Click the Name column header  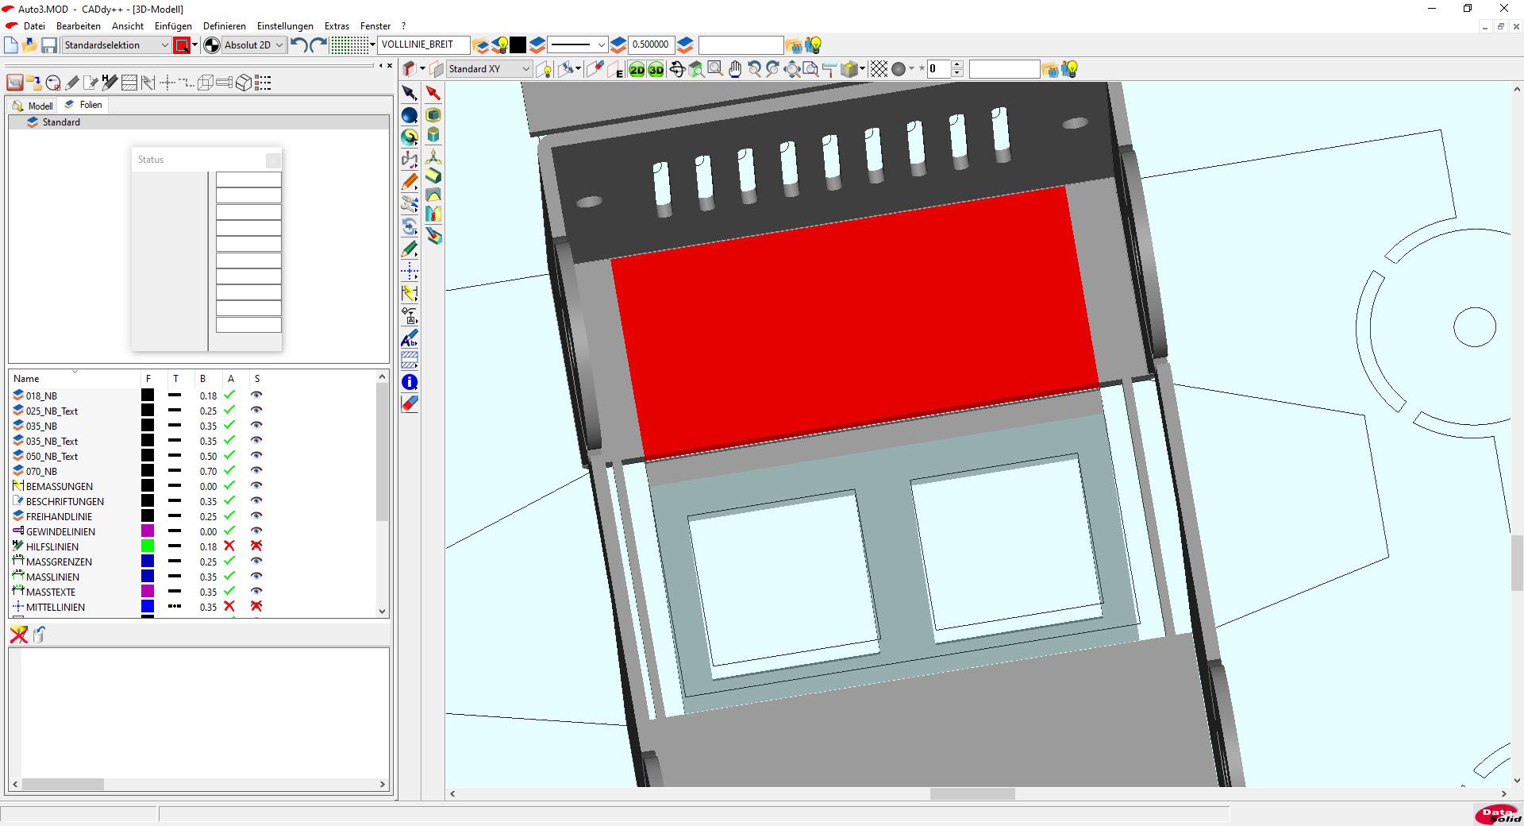[x=26, y=379]
